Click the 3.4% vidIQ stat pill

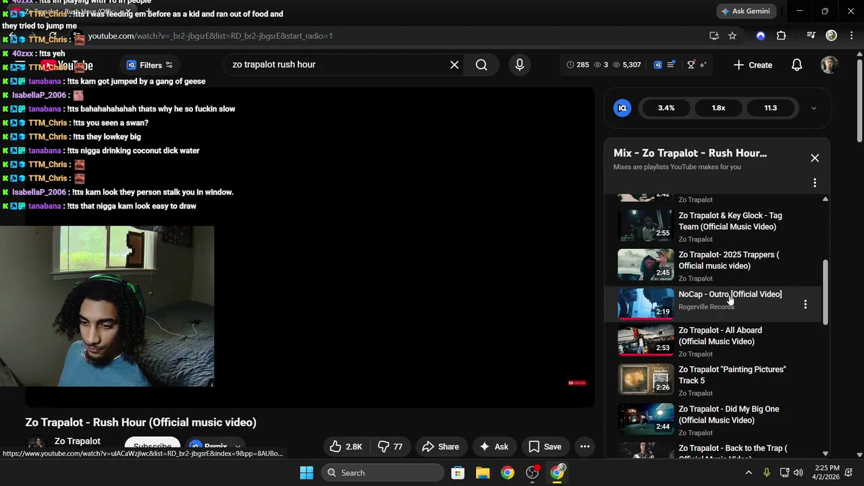pyautogui.click(x=666, y=108)
